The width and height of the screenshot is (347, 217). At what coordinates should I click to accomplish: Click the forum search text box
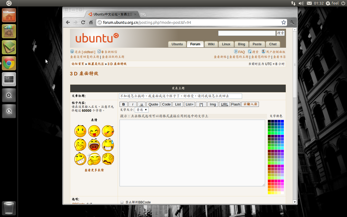pos(247,33)
